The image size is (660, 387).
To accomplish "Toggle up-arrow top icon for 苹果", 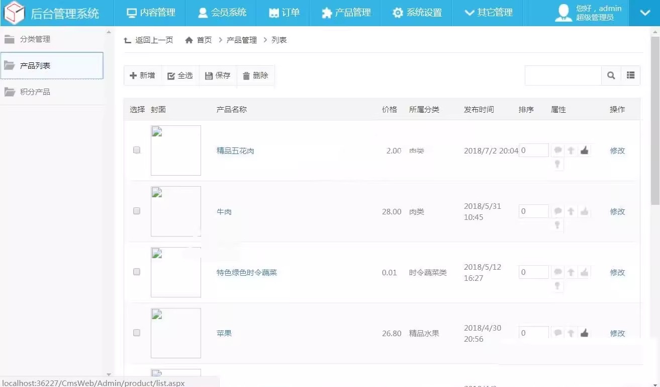I will [571, 333].
